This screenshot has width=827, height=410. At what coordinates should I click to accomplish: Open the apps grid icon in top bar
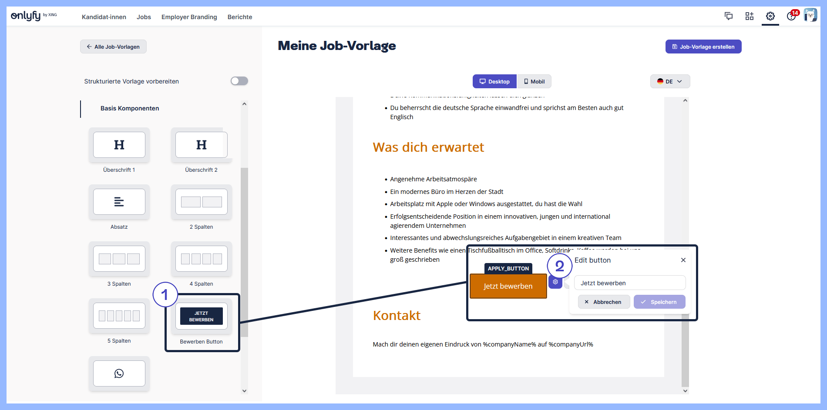(749, 16)
